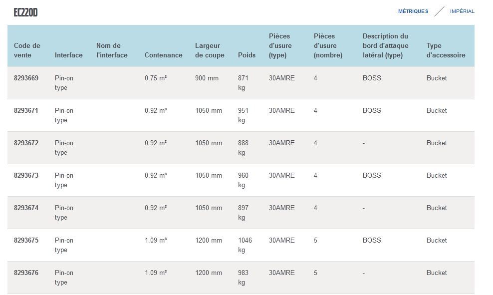Switch units to IMPÉRIAL

(462, 11)
